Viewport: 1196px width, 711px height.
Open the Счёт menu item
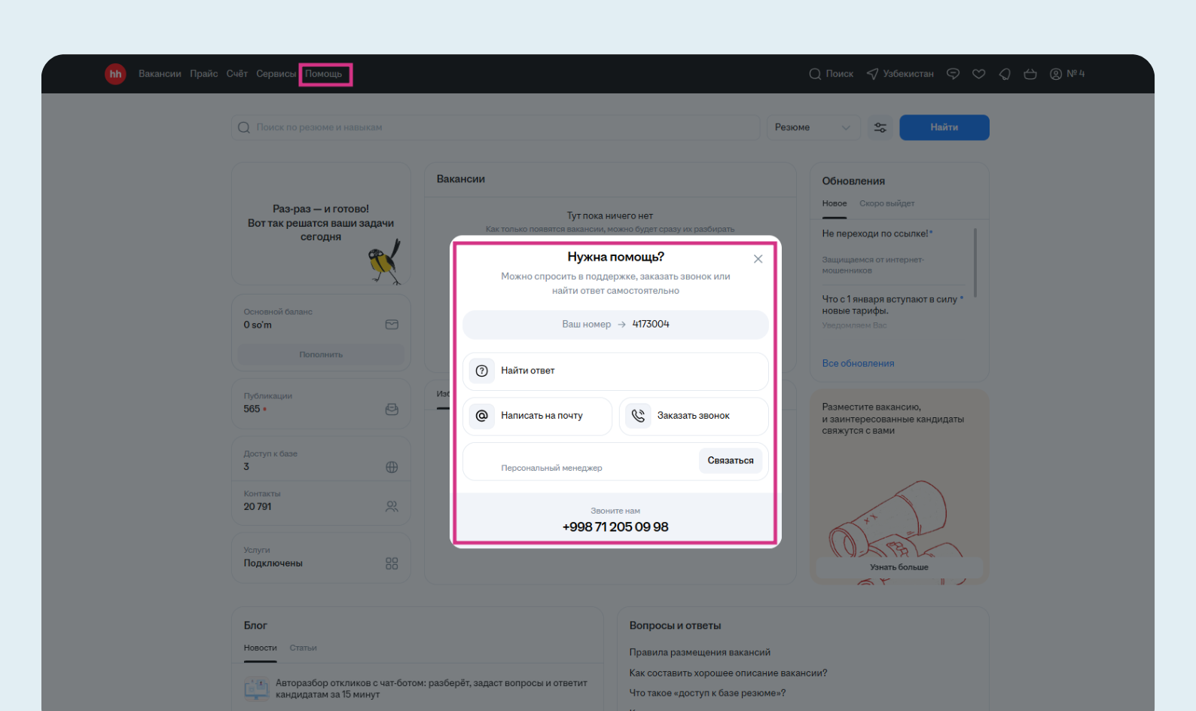[x=237, y=74]
